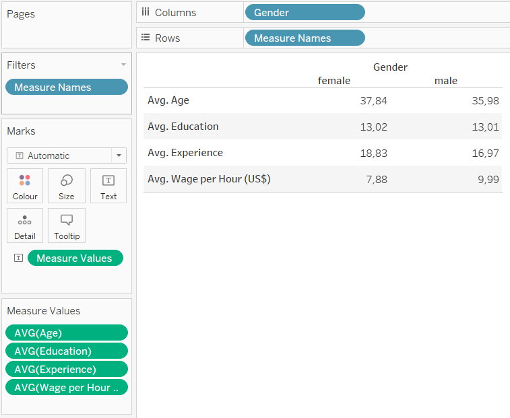Click the 37,84 female age value
This screenshot has width=510, height=418.
coord(374,101)
